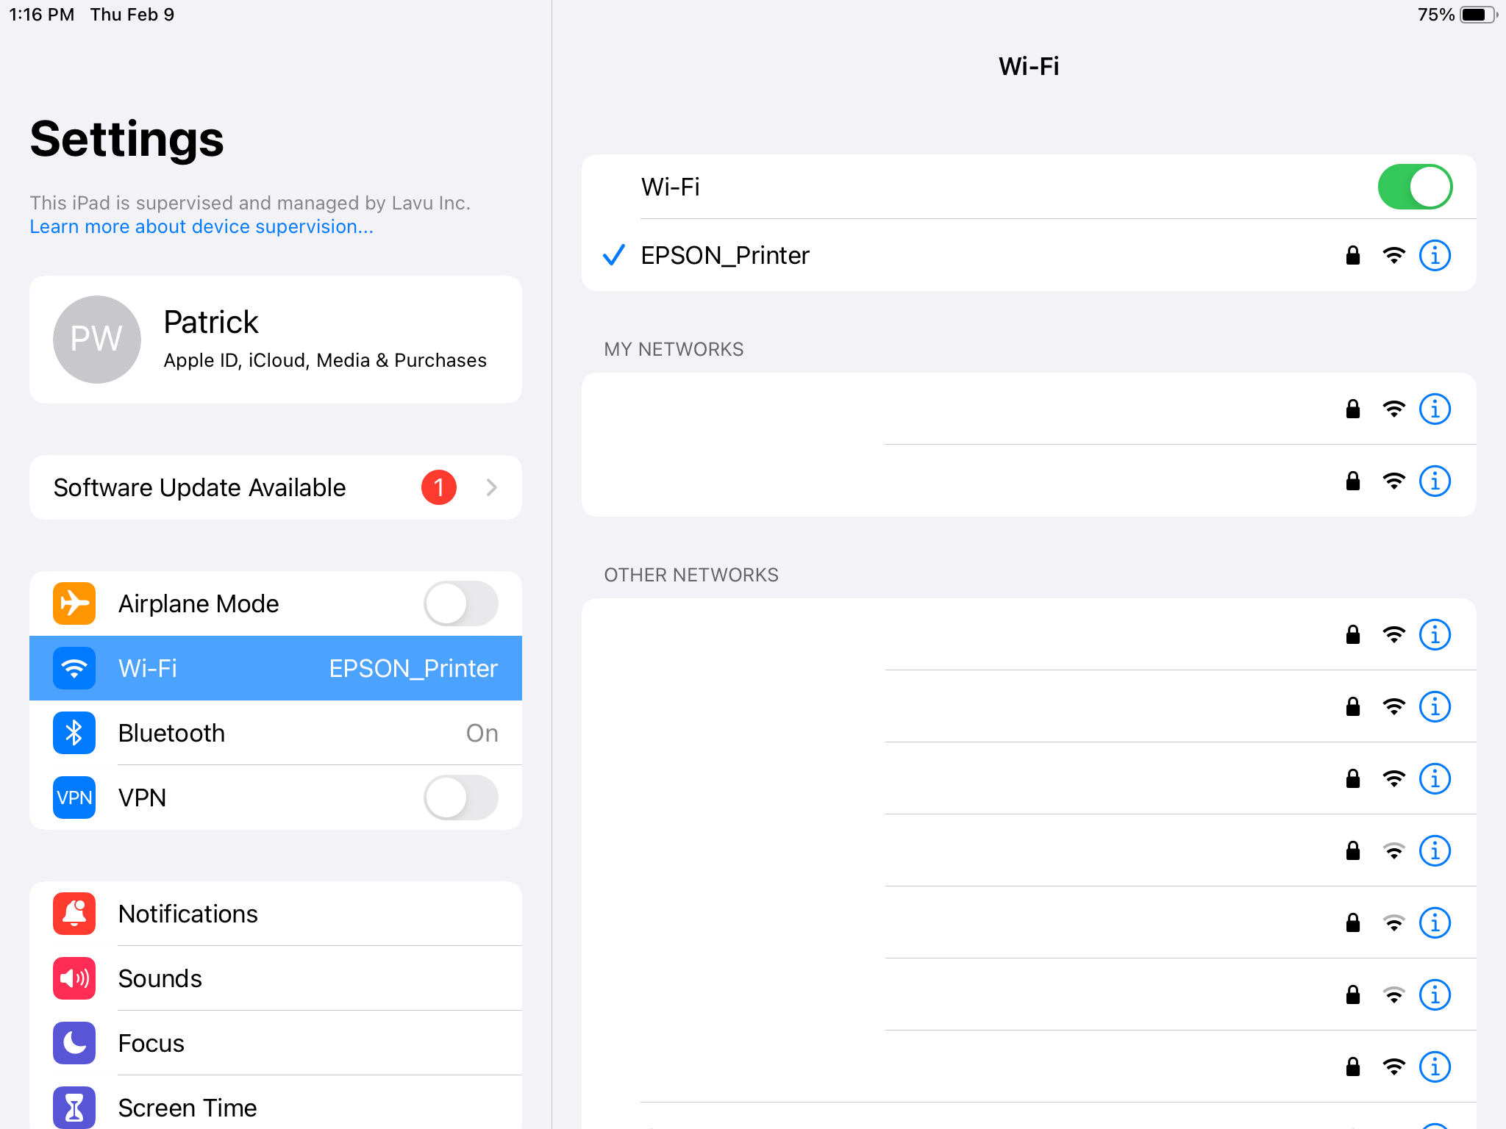Open info for second My Networks entry
The width and height of the screenshot is (1506, 1129).
1435,481
